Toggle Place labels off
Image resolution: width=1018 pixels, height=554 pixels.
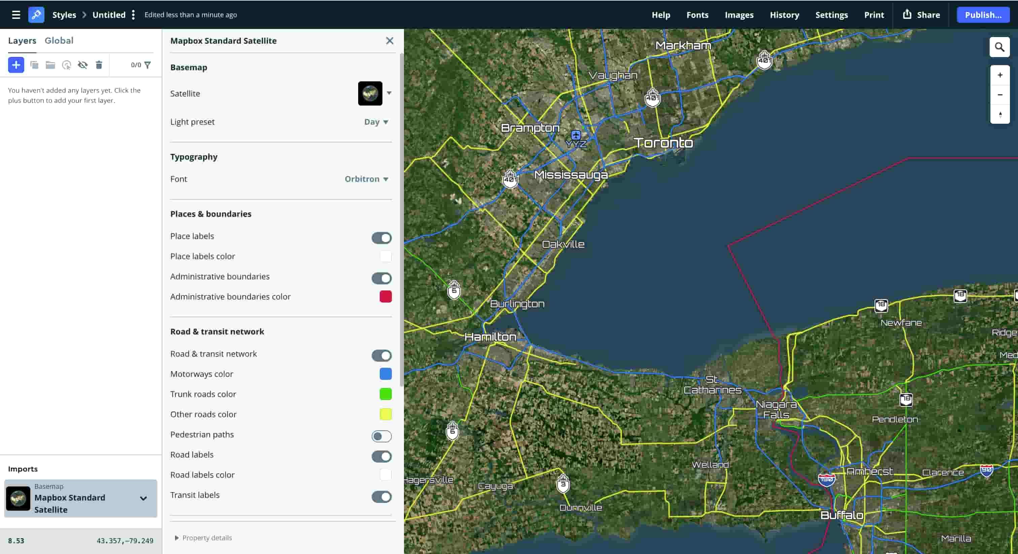(381, 238)
